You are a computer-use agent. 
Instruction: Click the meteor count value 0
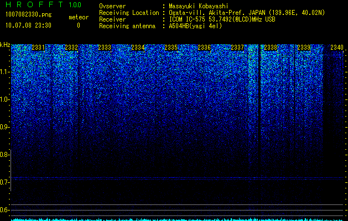(79, 25)
